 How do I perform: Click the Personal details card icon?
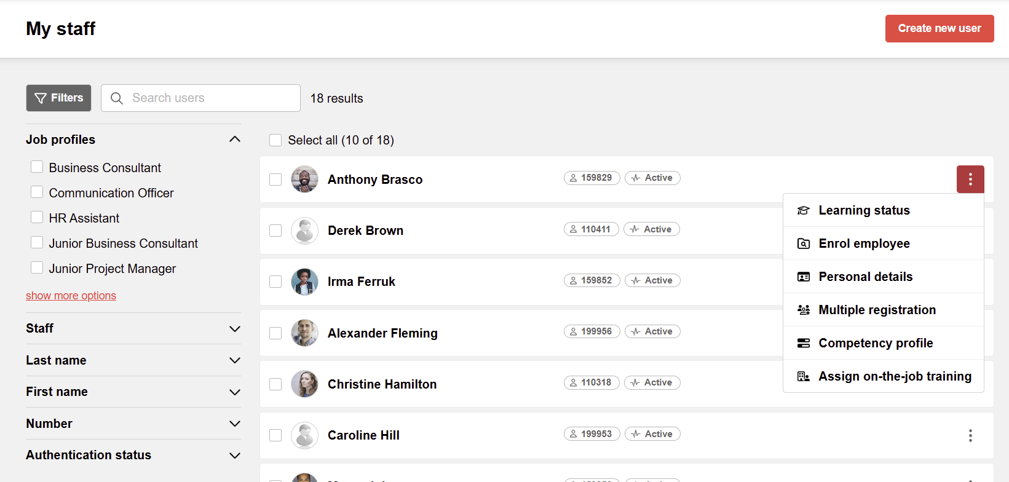(x=803, y=277)
